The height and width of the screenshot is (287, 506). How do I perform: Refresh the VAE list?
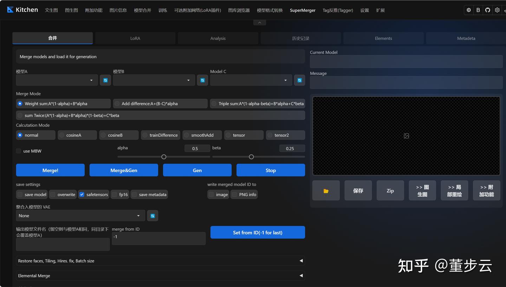point(153,216)
